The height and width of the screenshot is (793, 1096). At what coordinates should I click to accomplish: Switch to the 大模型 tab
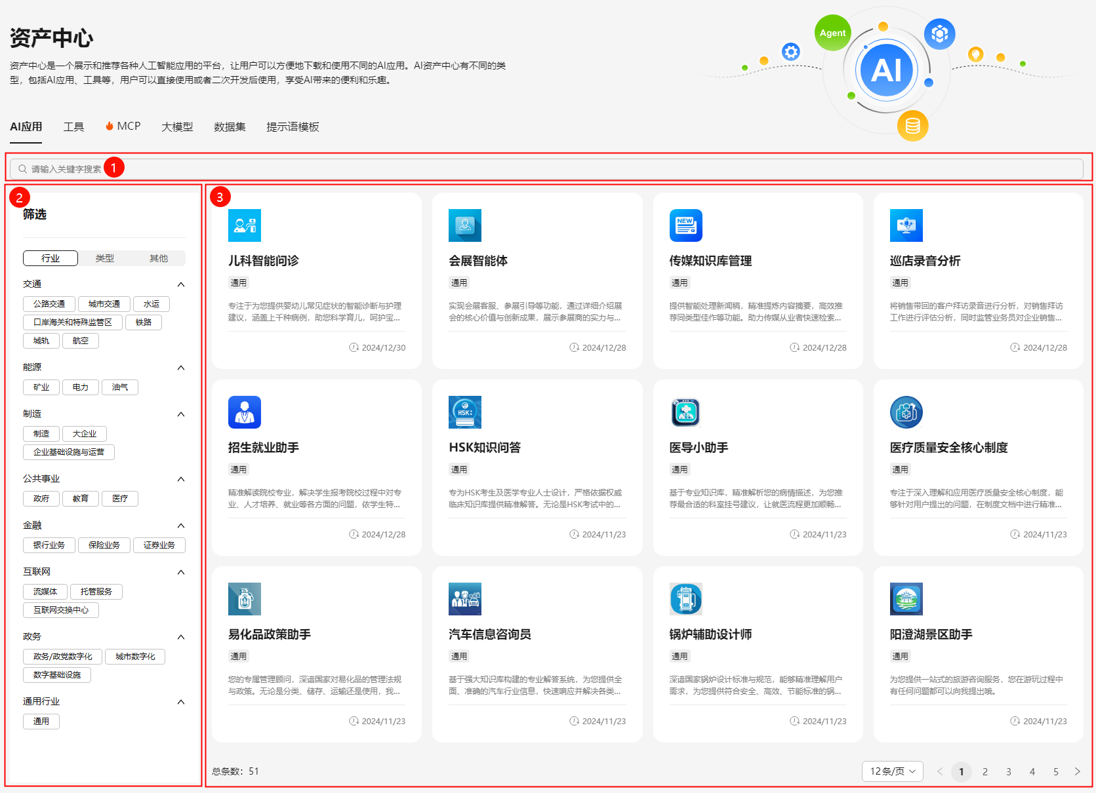177,126
